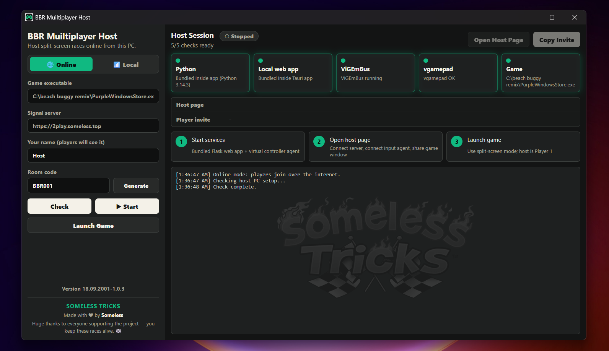The height and width of the screenshot is (351, 609).
Task: Click the globe icon on Online tab
Action: pyautogui.click(x=50, y=65)
